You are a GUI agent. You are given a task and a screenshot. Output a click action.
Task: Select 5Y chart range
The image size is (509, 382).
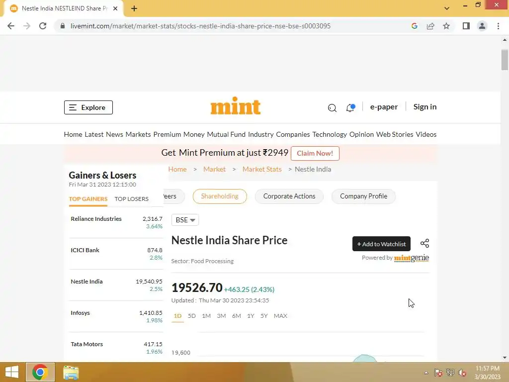(264, 316)
